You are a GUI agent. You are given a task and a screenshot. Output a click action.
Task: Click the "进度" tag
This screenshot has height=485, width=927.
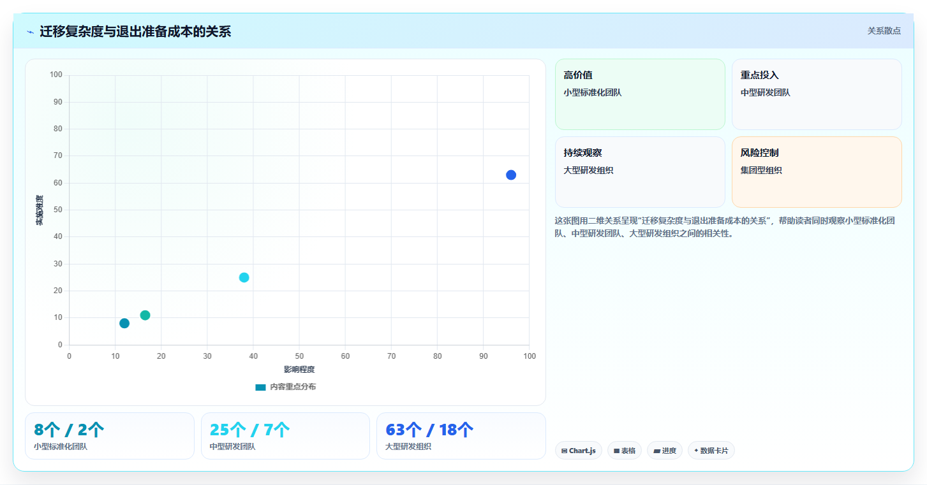click(665, 451)
